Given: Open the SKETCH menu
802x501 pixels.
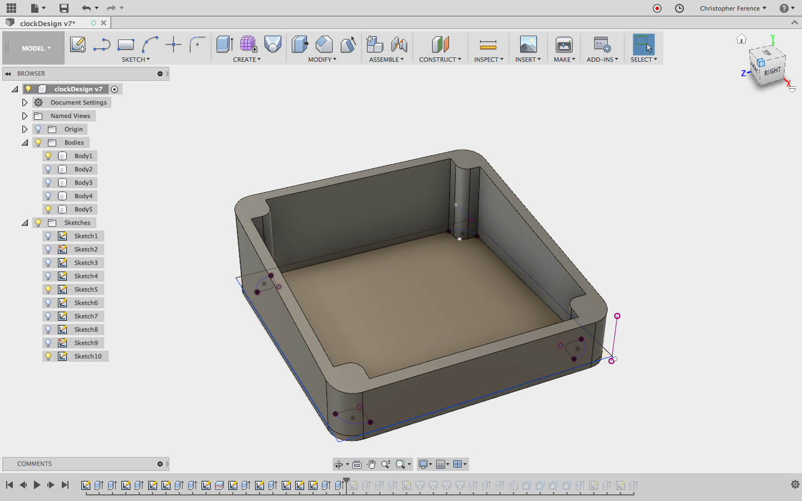Looking at the screenshot, I should 136,60.
